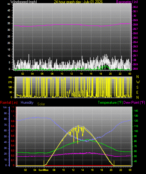146x174 pixels.
Task: Click the 18 hour tick on bottom graph
Action: (102, 170)
